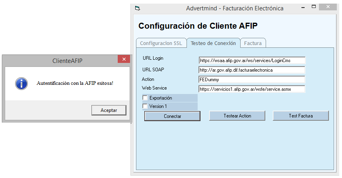Click the application icon in Advertmind title bar
Viewport: 342px width, 178px height.
pos(138,8)
